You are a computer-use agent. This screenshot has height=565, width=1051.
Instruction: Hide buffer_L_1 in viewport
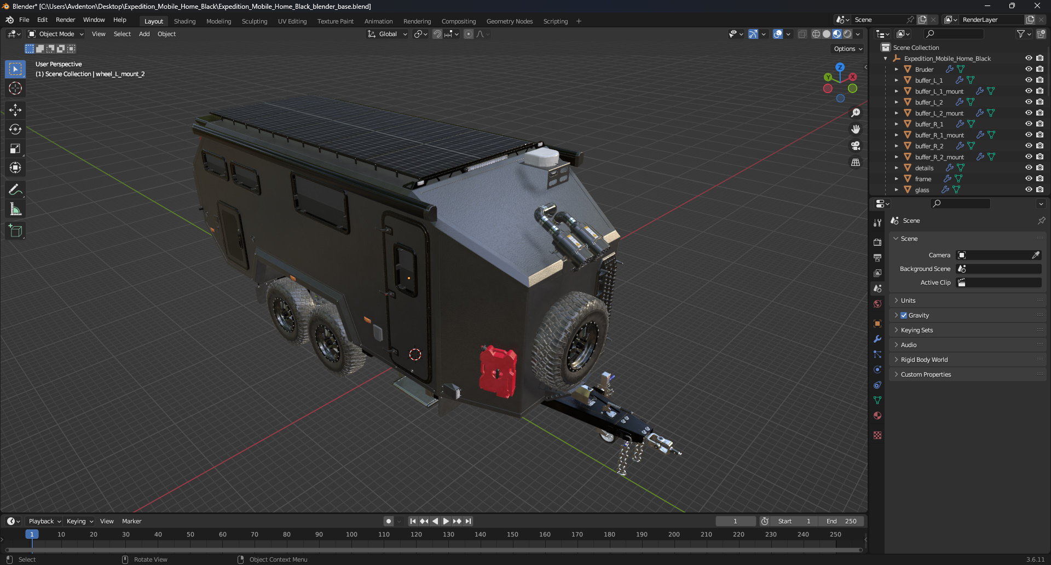click(x=1029, y=80)
